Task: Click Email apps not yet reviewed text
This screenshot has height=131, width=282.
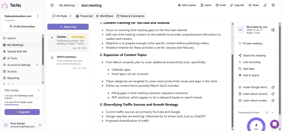Action: point(130,74)
